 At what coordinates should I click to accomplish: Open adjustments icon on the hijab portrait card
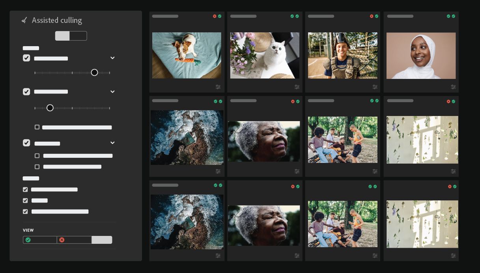453,87
